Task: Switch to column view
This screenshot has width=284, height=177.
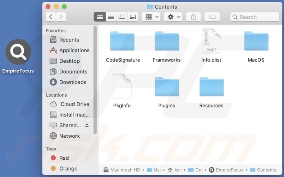Action: (x=122, y=17)
